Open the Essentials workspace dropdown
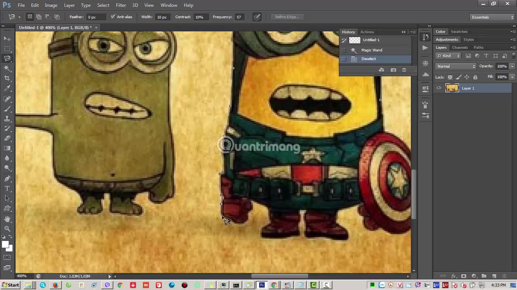Image resolution: width=517 pixels, height=290 pixels. tap(492, 17)
